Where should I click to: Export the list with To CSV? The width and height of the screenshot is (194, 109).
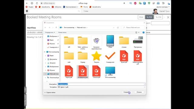(x=158, y=17)
